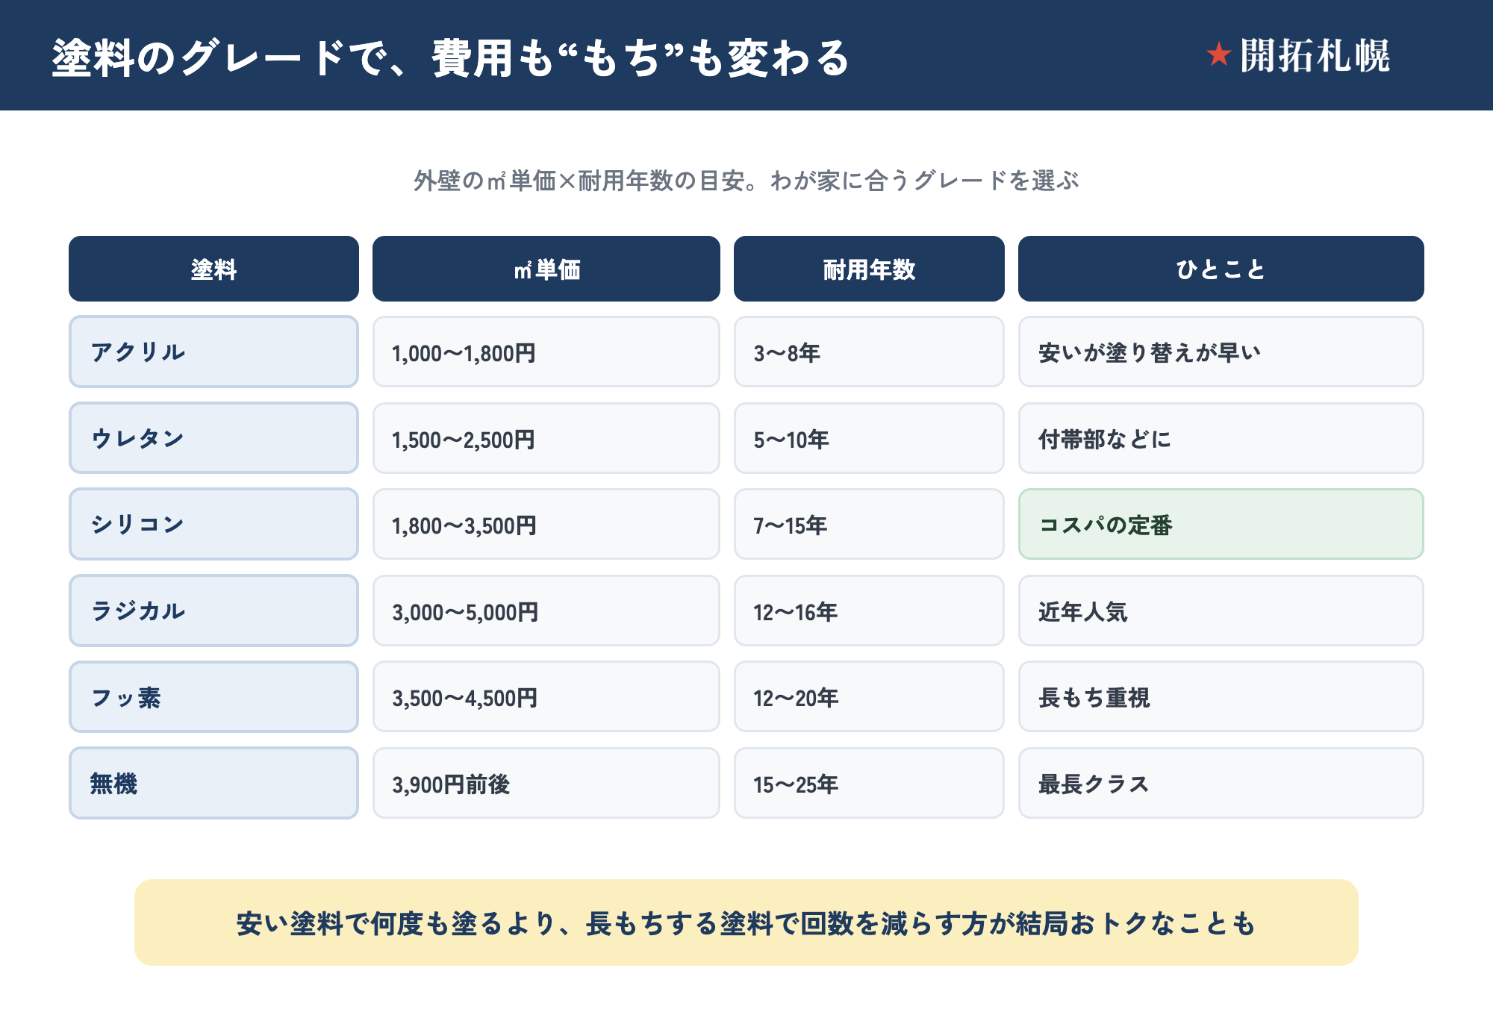1493x1030 pixels.
Task: Click the durability cell 12〜20年
Action: 869,696
